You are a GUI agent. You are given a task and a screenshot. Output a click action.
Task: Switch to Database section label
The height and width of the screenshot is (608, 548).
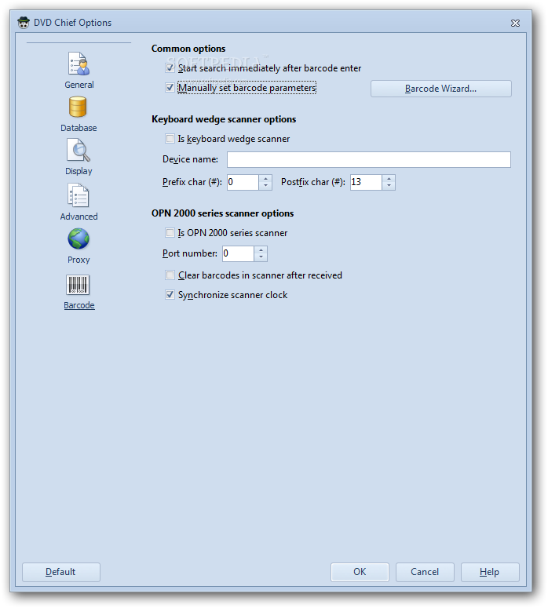[x=79, y=128]
